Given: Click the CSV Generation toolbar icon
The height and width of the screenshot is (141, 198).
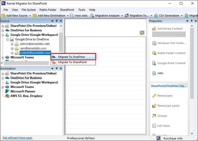Looking at the screenshot, I should 156,16.
